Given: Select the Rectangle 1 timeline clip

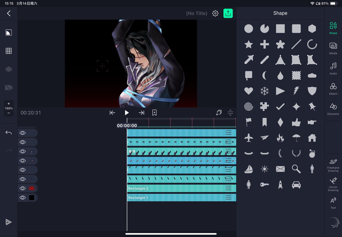Looking at the screenshot, I should [182, 197].
